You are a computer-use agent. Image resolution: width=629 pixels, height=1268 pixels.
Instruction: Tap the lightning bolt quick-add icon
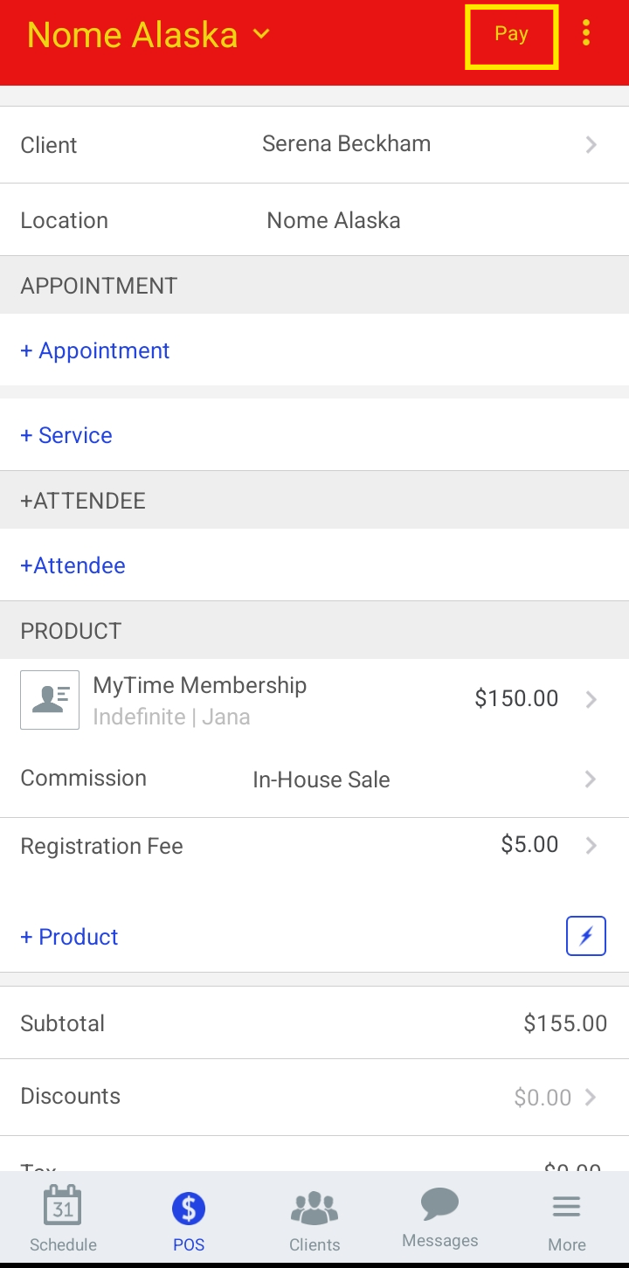[585, 936]
